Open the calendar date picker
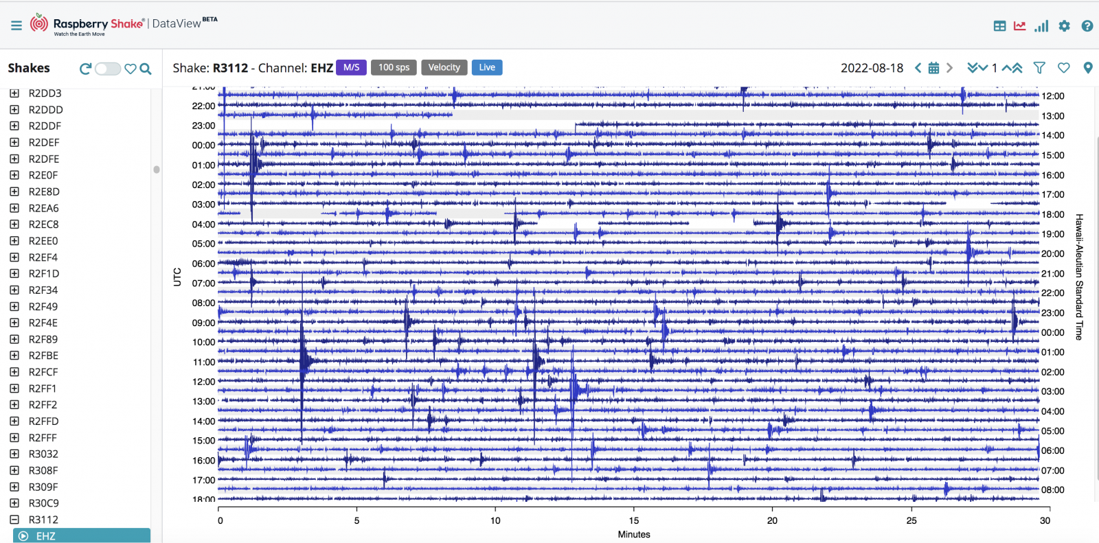 coord(934,68)
